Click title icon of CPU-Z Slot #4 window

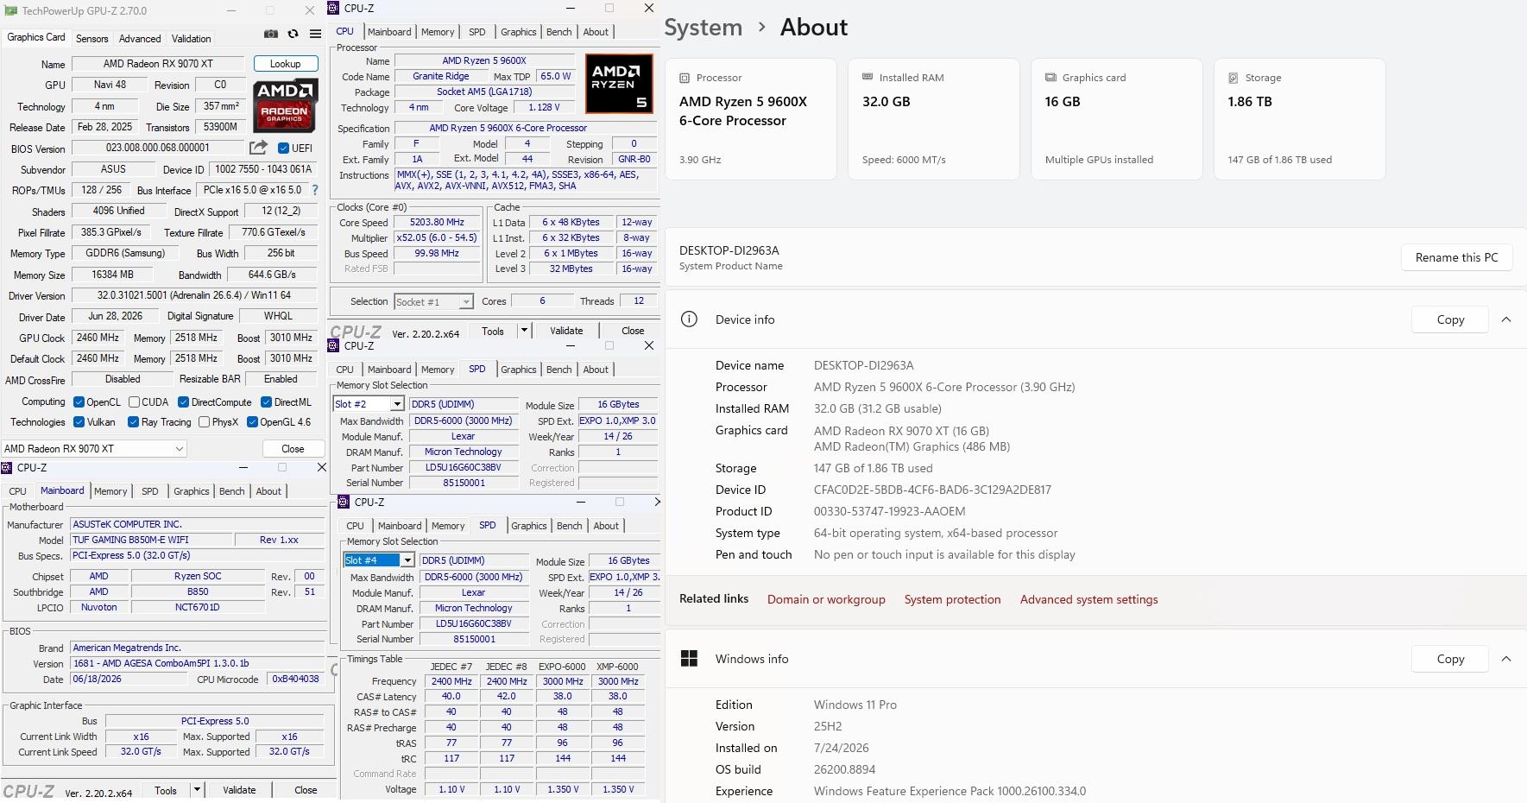[344, 502]
